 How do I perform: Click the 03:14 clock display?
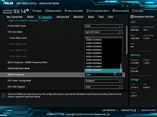point(20,11)
